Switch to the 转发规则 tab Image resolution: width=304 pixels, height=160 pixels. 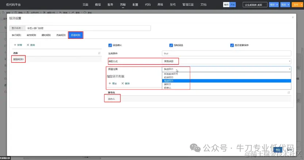[x=31, y=35]
